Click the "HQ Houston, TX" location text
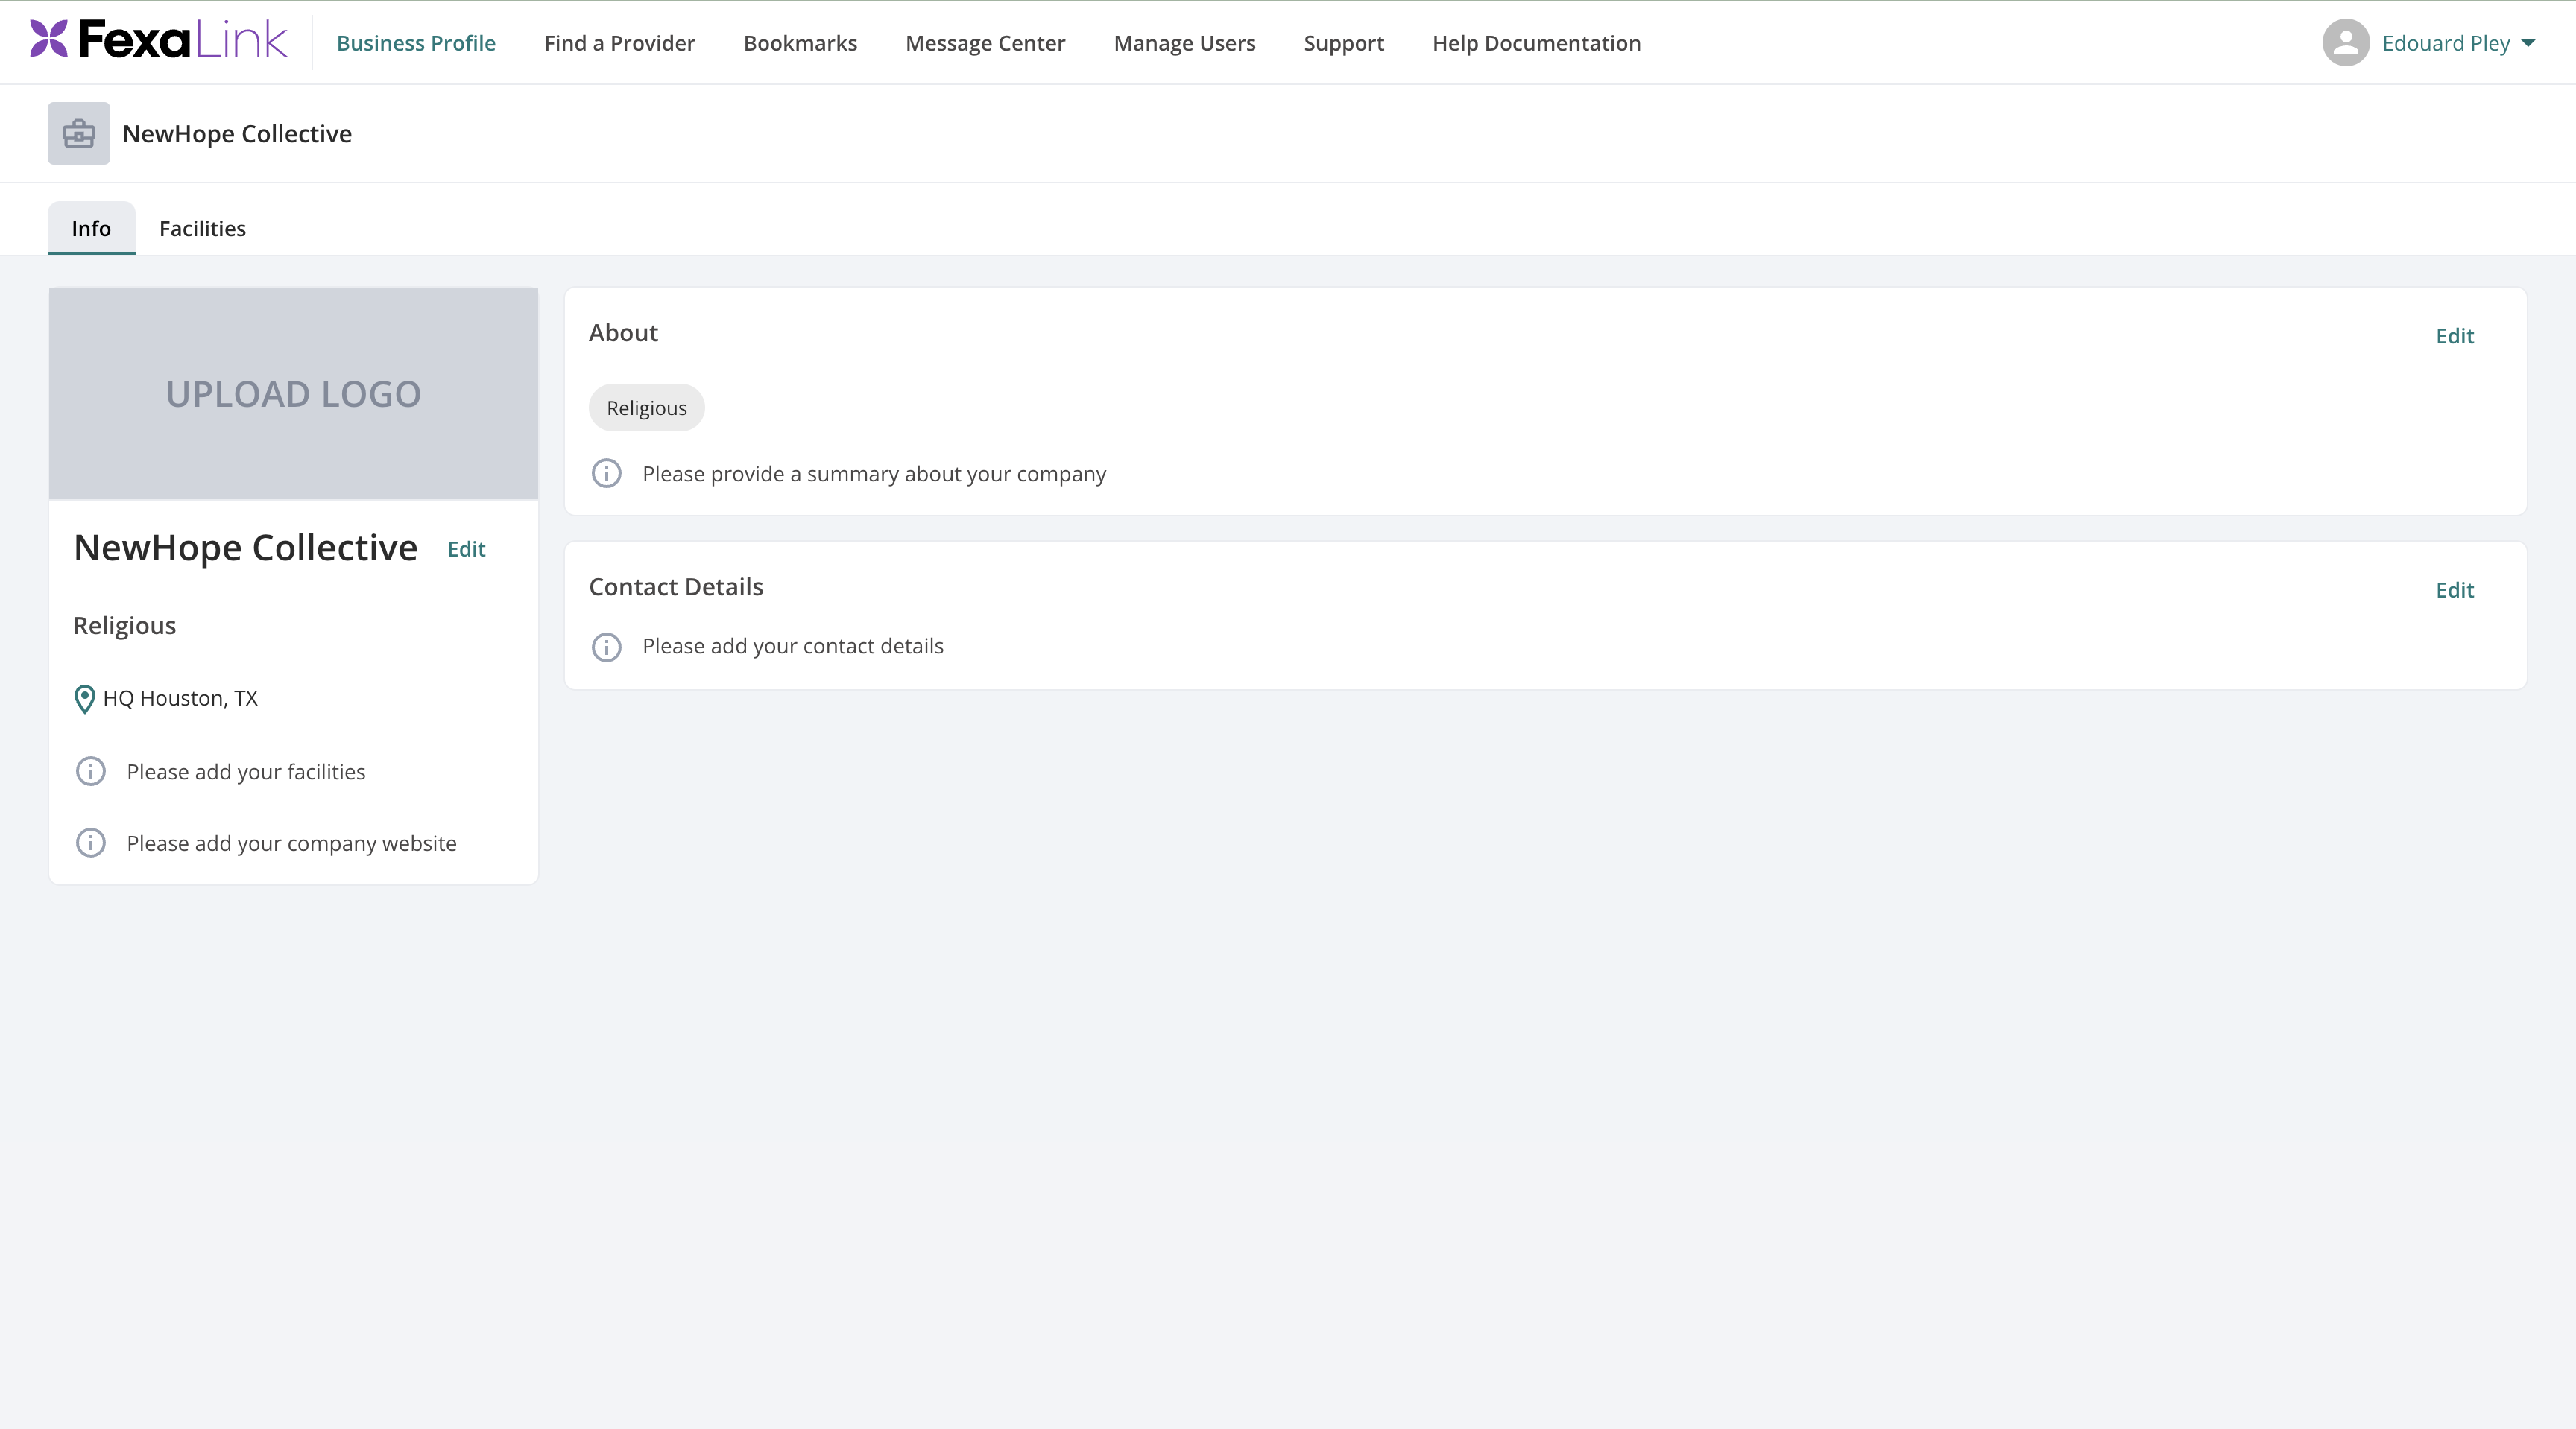The height and width of the screenshot is (1429, 2576). click(180, 699)
